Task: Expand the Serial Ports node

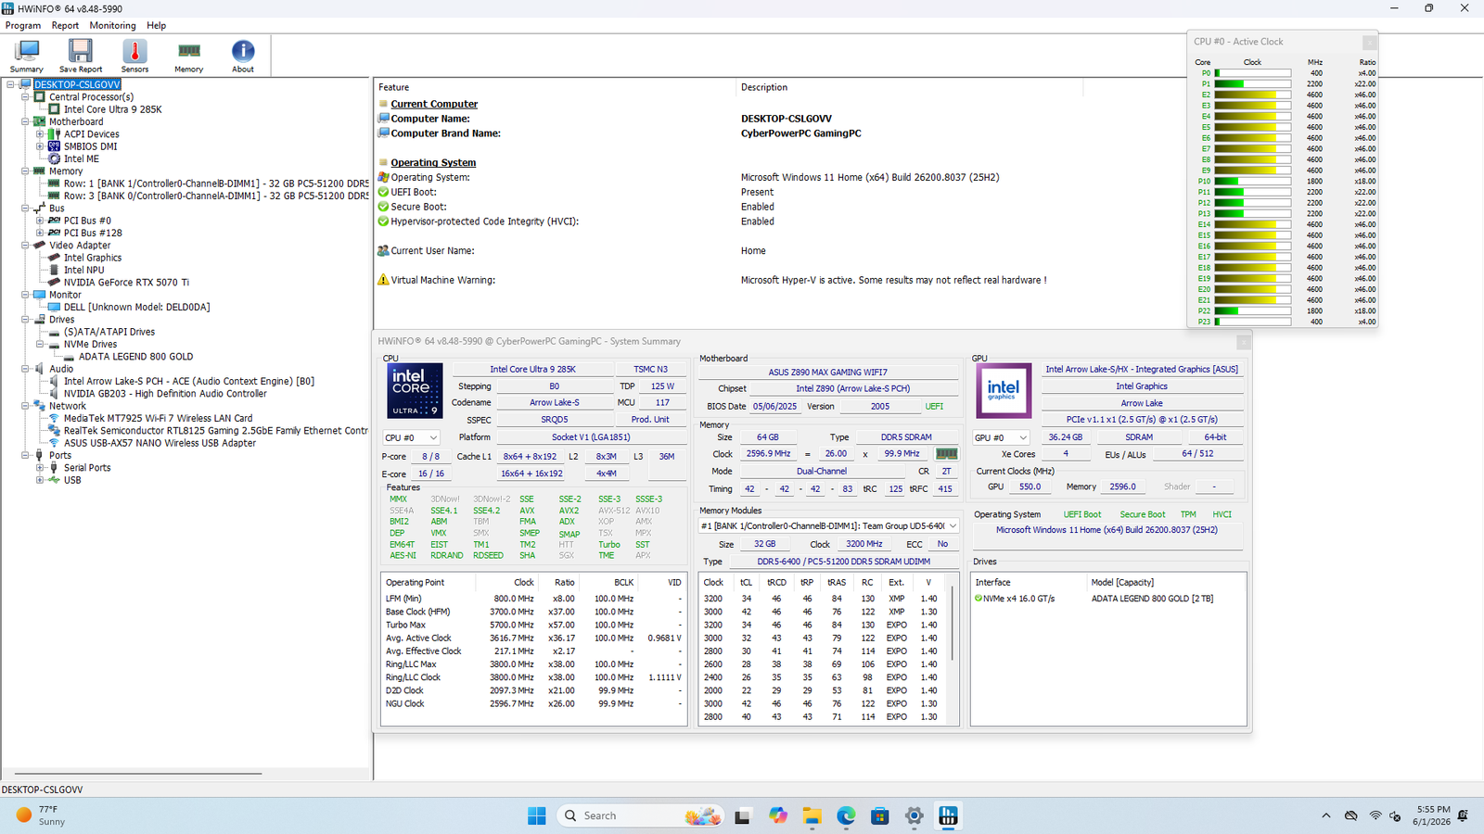Action: click(40, 468)
